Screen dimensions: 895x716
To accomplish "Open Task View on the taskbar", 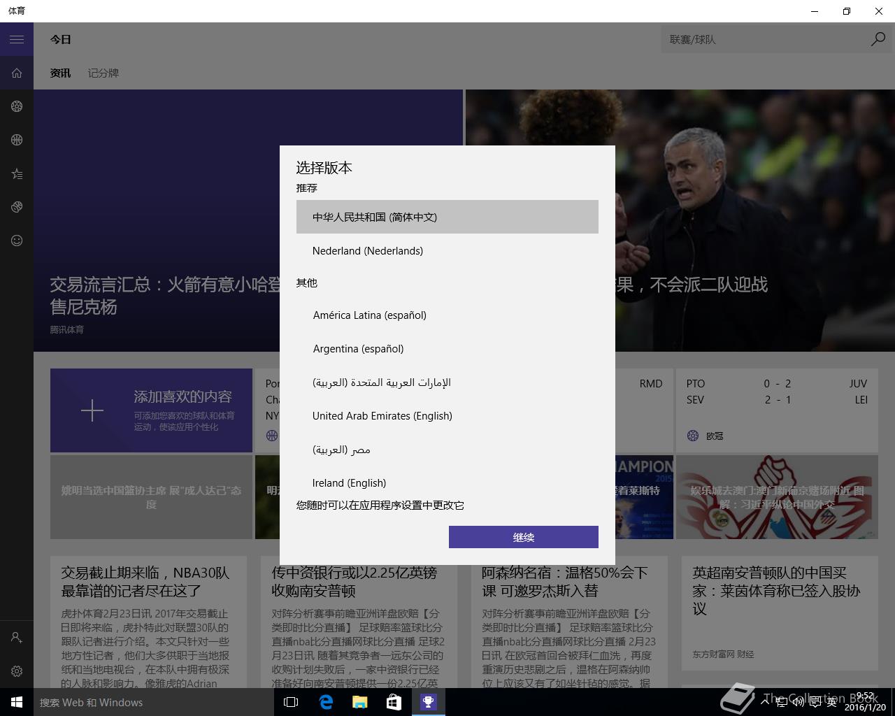I will [x=291, y=702].
